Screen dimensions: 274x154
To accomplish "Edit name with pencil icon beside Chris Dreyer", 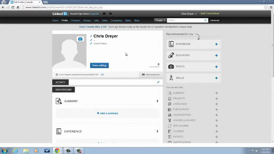I will coord(91,36).
